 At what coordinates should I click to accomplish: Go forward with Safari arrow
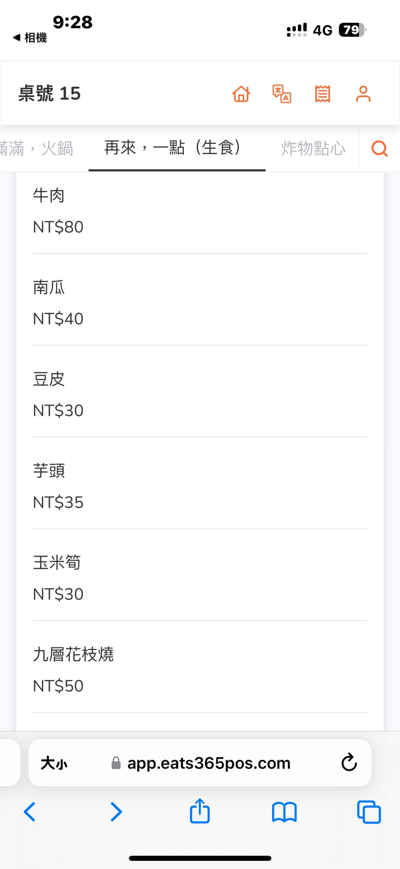[116, 812]
